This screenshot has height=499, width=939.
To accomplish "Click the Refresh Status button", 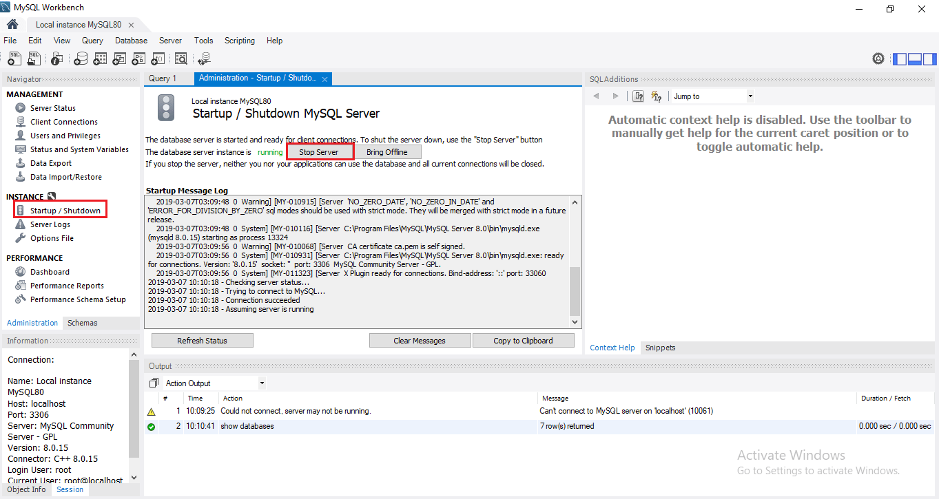I will [x=202, y=341].
